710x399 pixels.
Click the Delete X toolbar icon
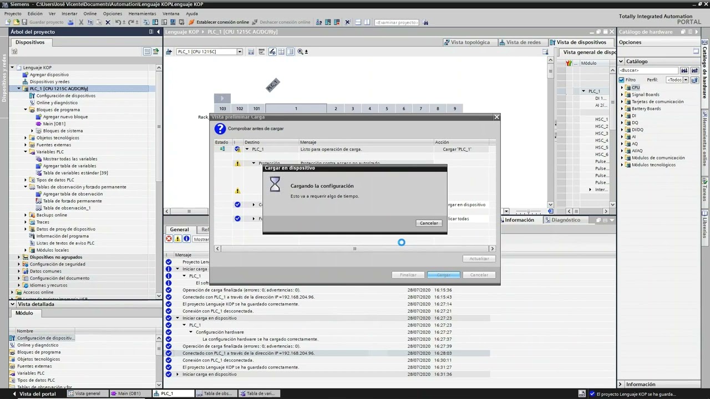coord(108,22)
